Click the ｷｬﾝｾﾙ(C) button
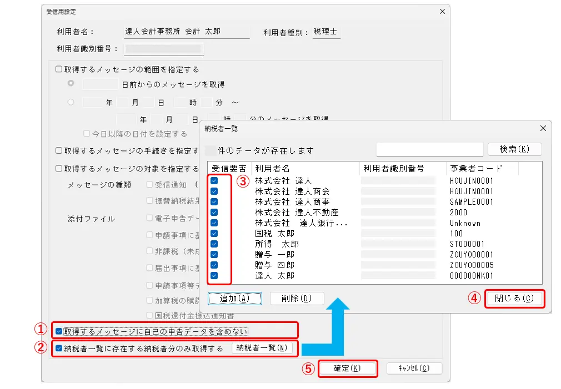Image resolution: width=561 pixels, height=389 pixels. [414, 368]
